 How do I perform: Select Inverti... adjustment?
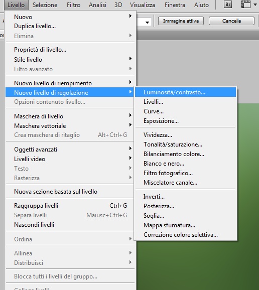click(185, 196)
